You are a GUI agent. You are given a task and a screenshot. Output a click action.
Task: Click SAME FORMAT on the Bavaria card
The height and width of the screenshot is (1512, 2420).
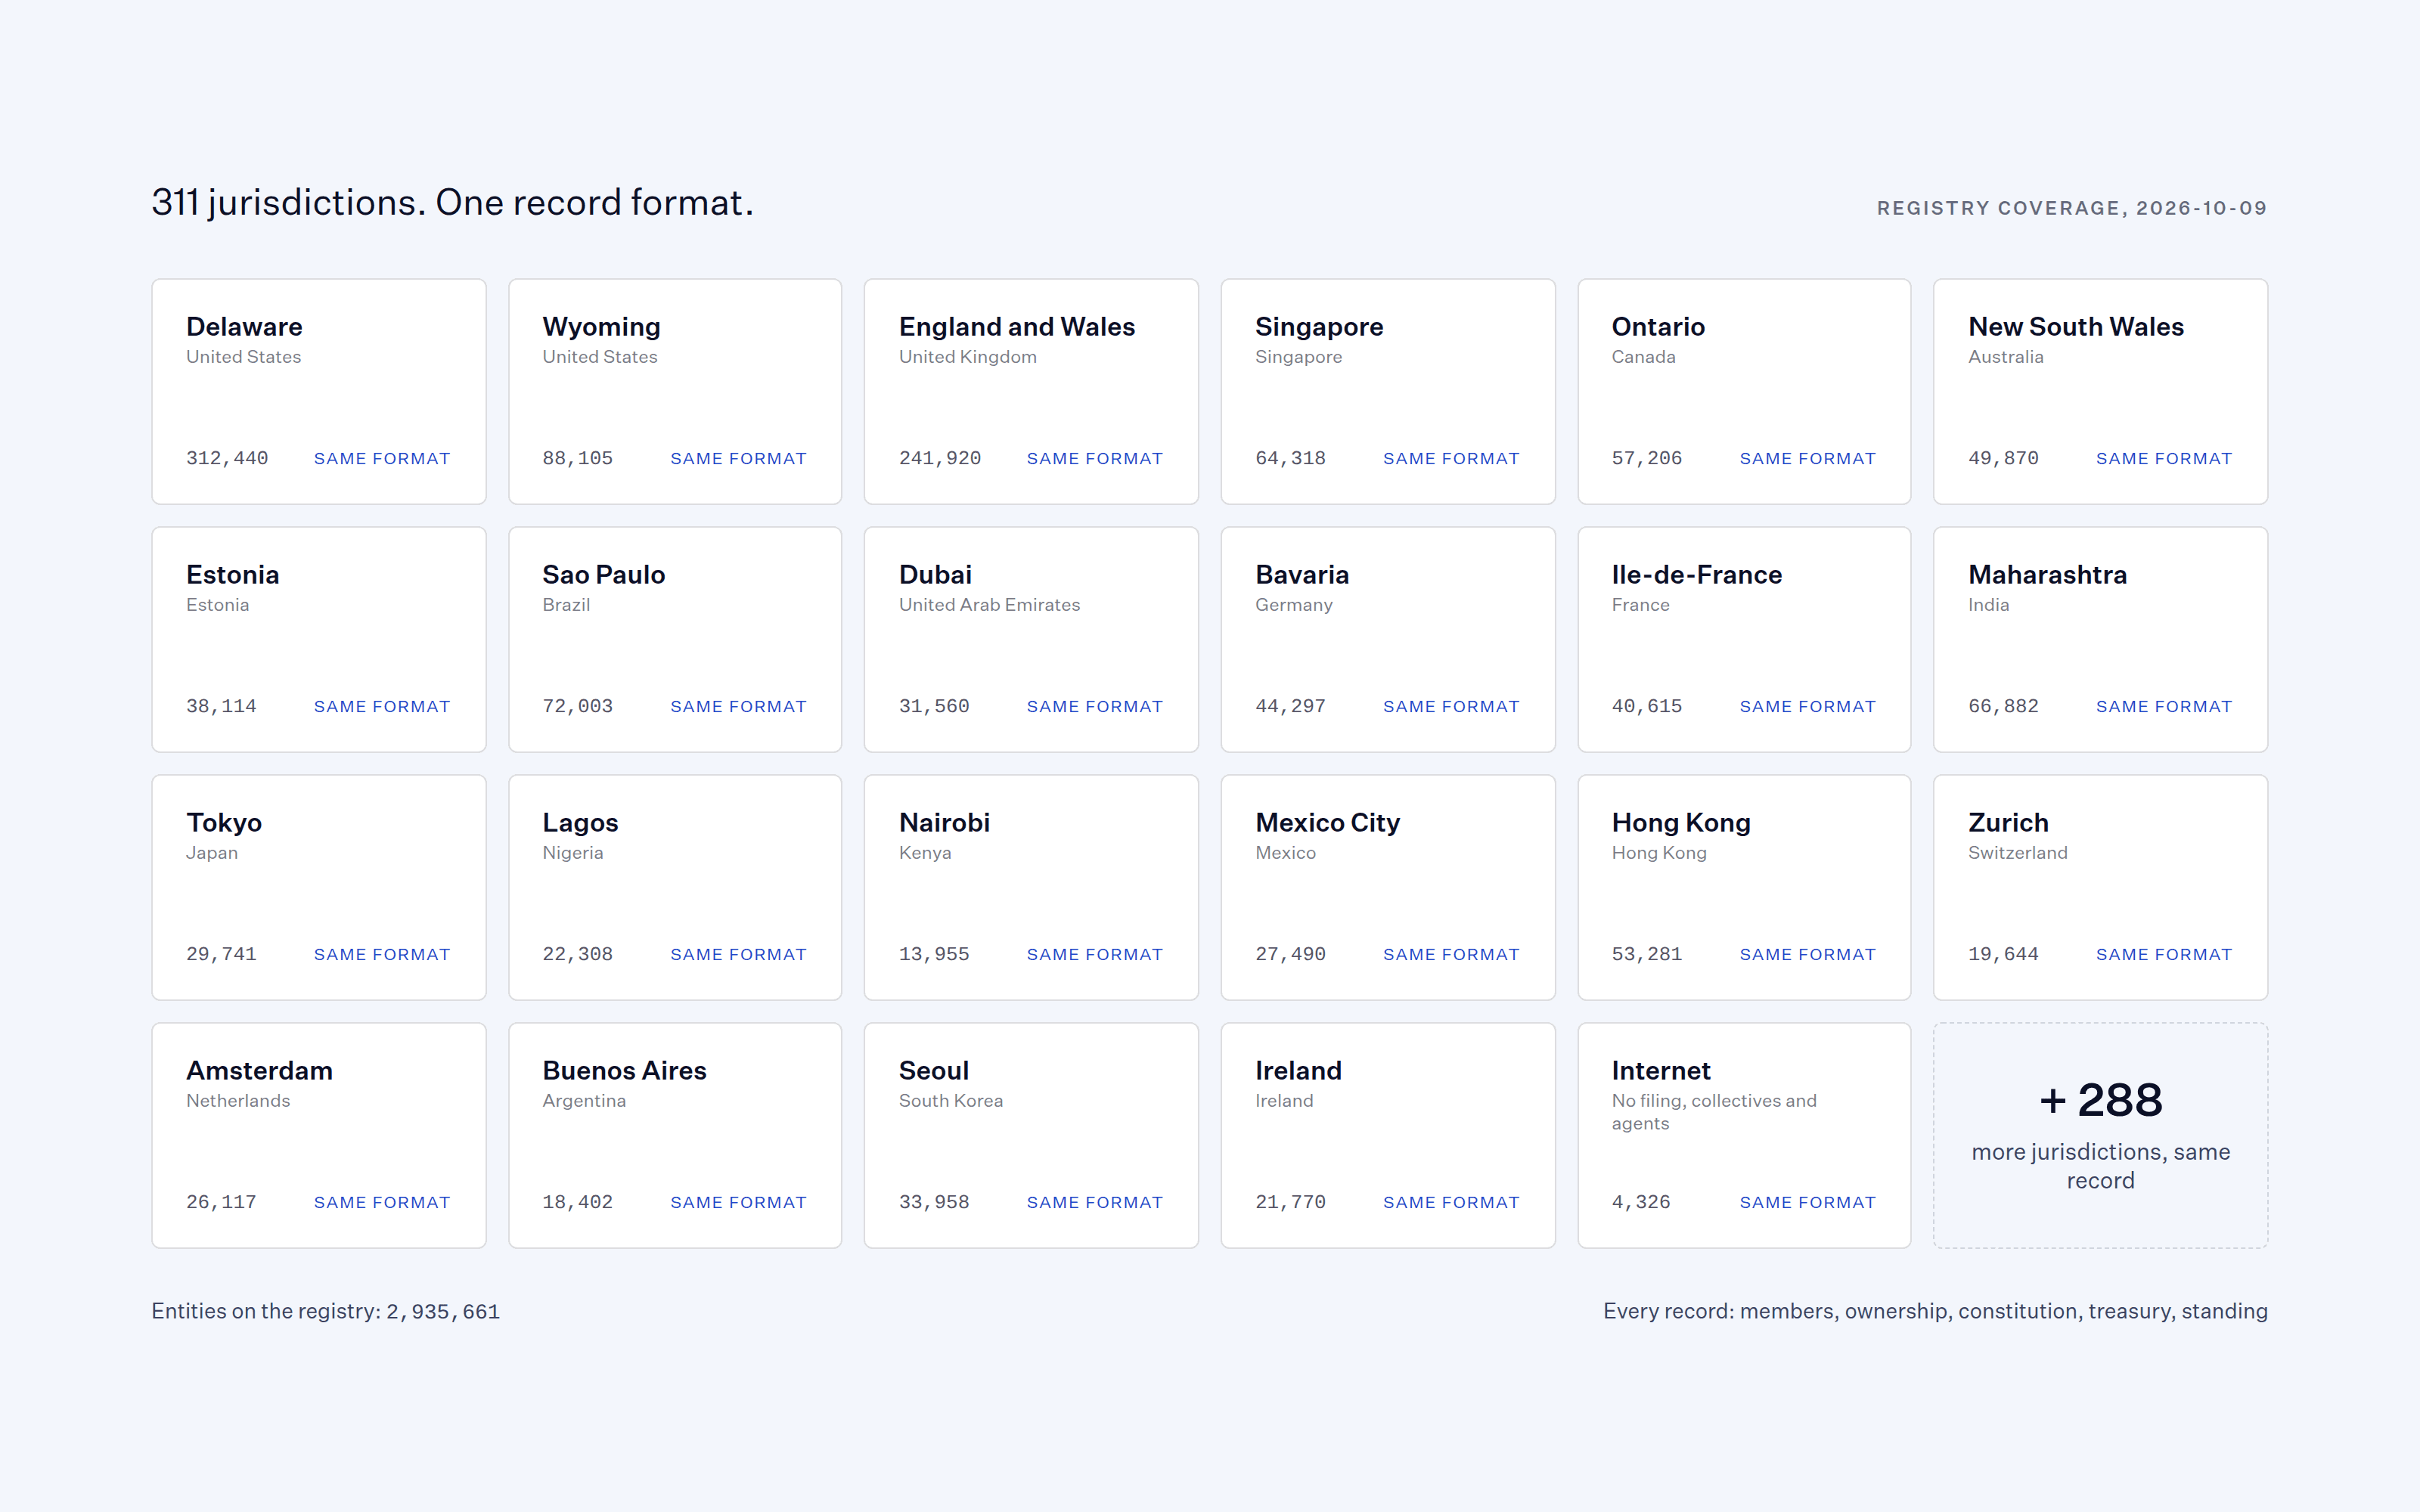point(1451,706)
